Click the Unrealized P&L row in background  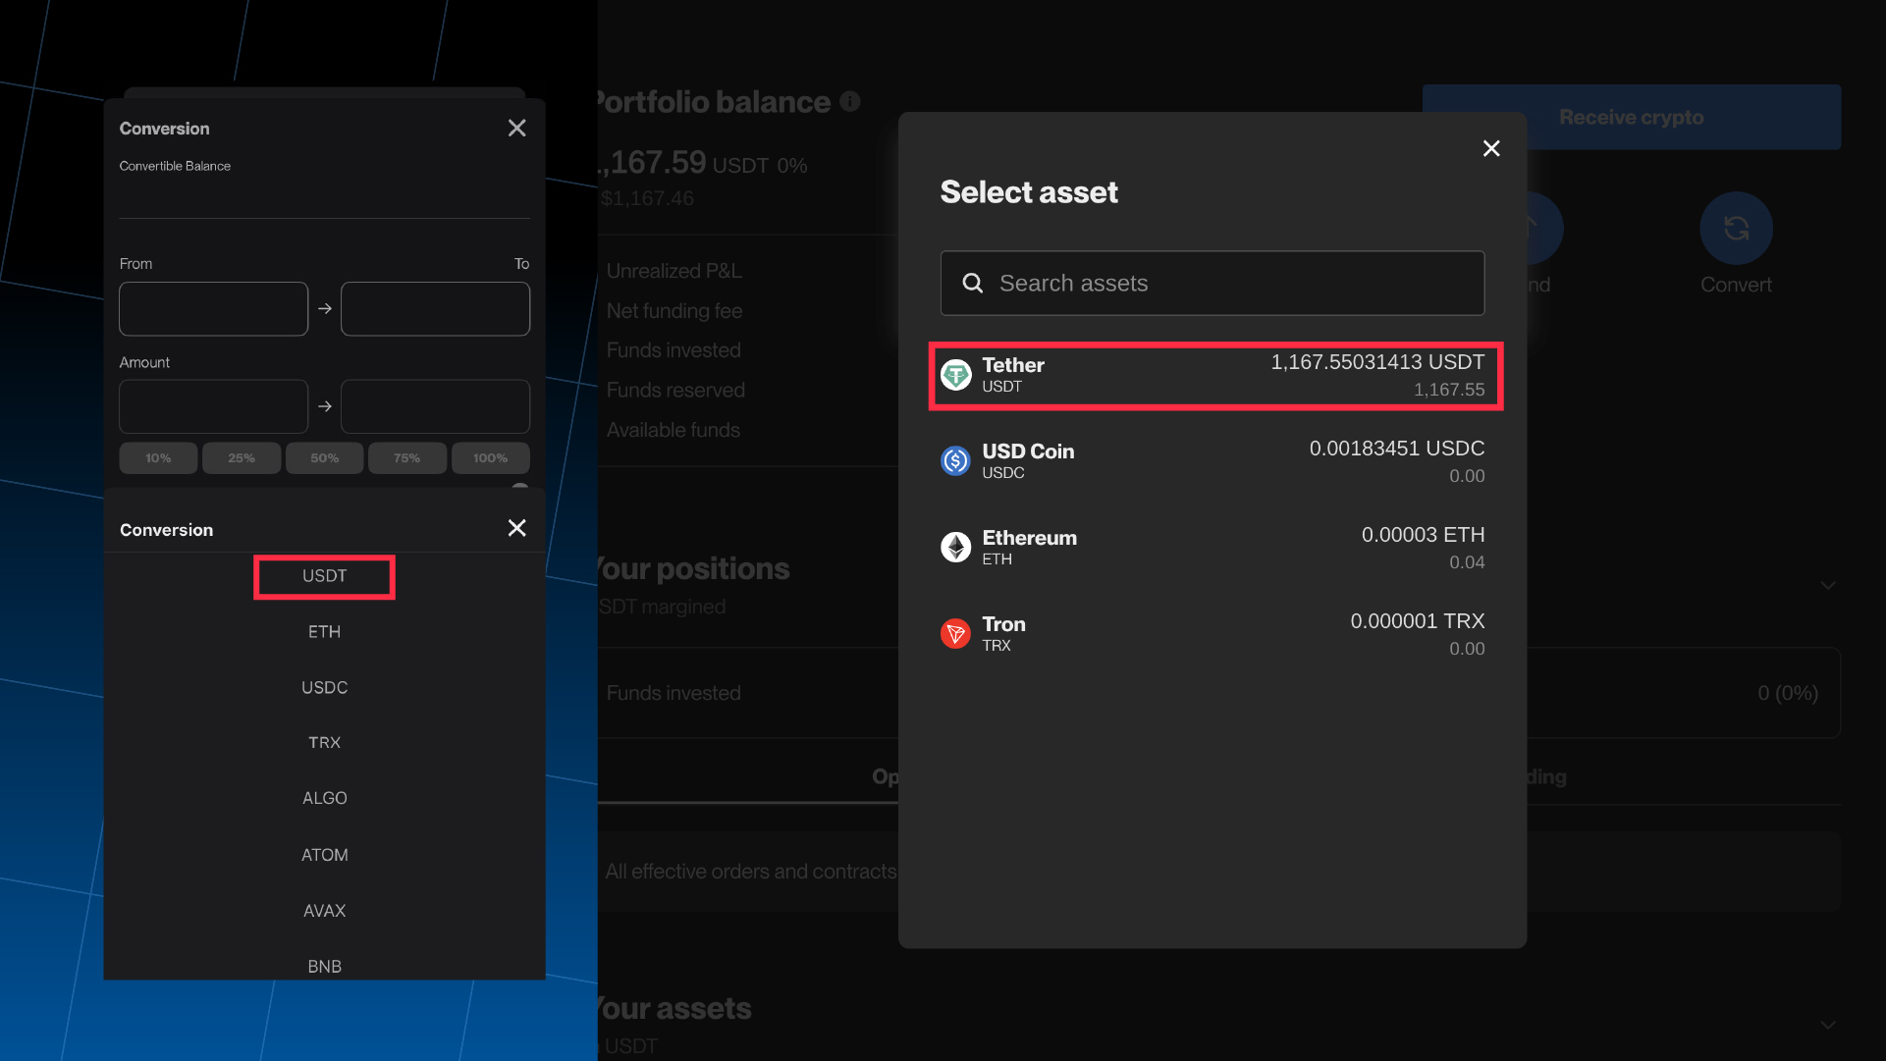click(674, 271)
